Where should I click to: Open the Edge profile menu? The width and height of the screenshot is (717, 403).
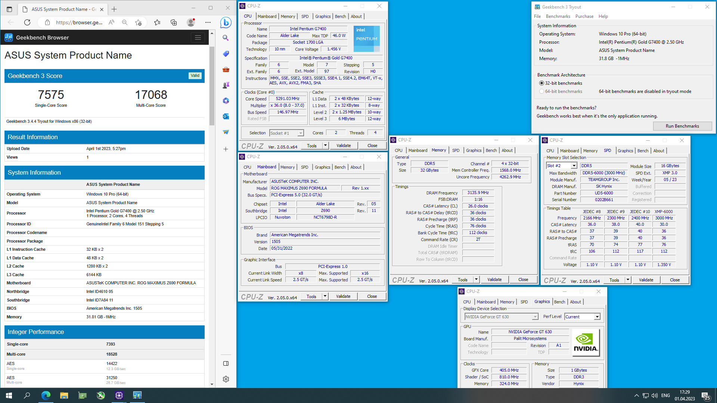coord(191,22)
